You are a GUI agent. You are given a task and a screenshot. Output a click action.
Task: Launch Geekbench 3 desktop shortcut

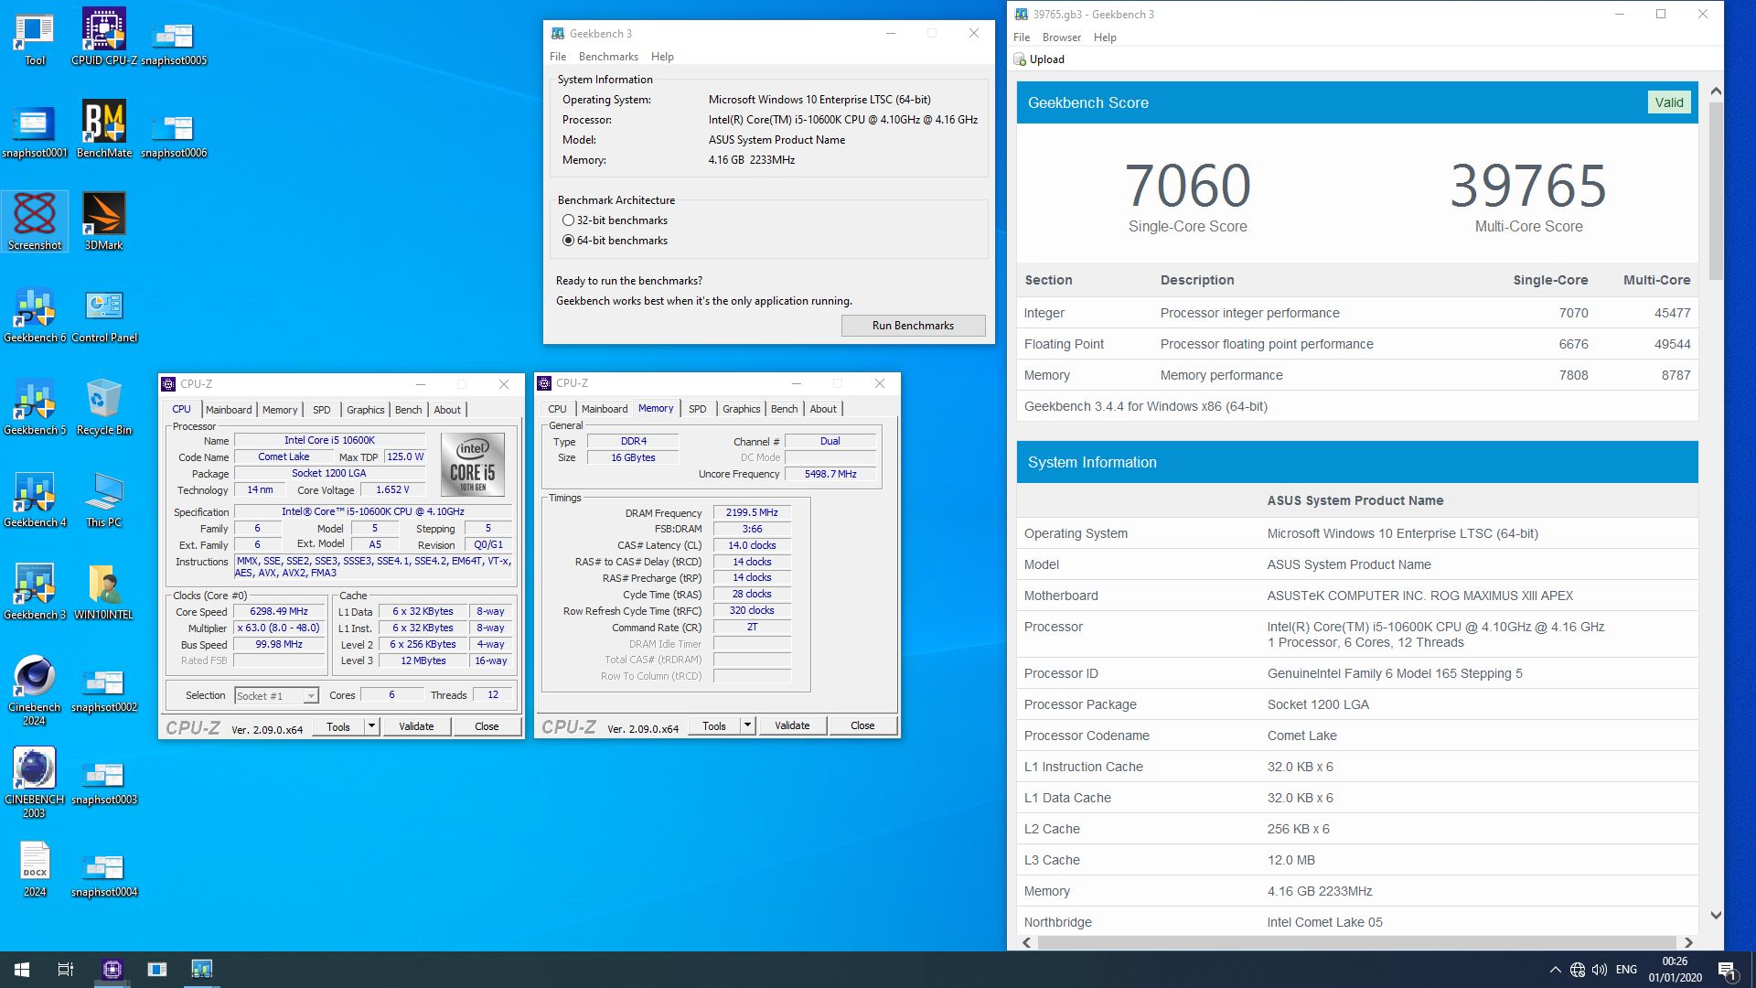click(x=35, y=592)
